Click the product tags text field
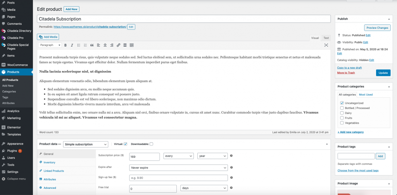 tap(356, 156)
